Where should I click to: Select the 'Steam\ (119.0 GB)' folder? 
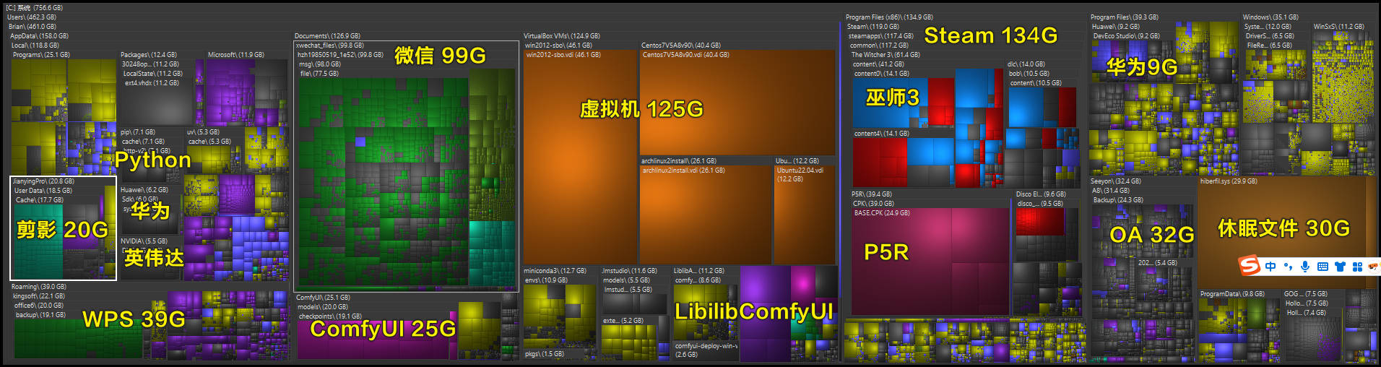(x=873, y=27)
